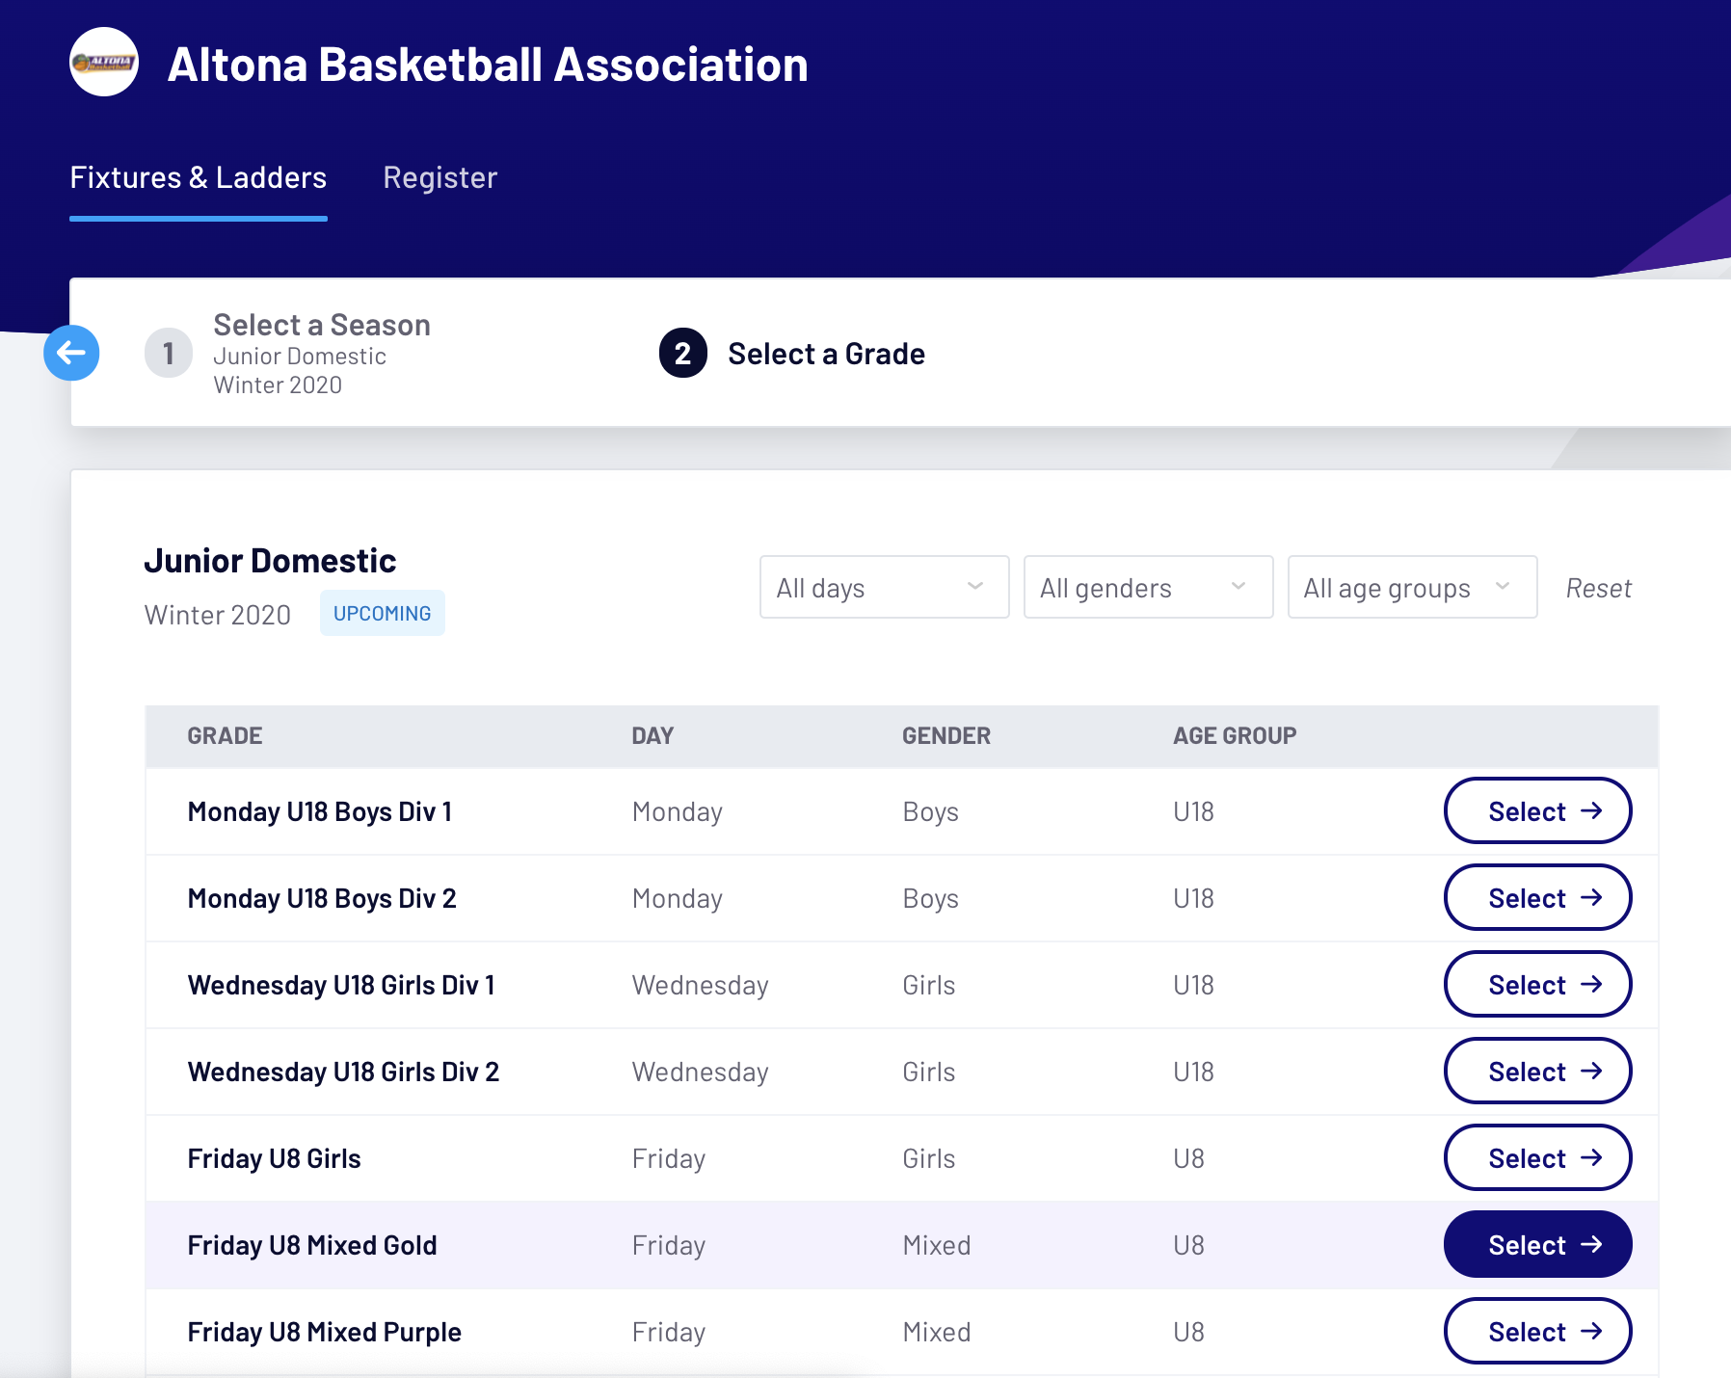This screenshot has height=1378, width=1731.
Task: Click the Altona Basketball Association title
Action: [x=488, y=66]
